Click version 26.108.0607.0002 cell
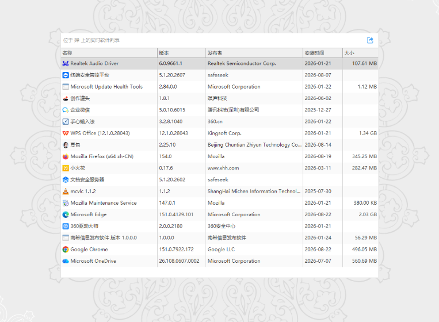The height and width of the screenshot is (322, 439). pyautogui.click(x=179, y=261)
